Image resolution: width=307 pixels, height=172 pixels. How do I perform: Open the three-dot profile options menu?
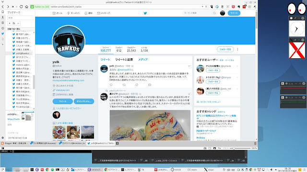pyautogui.click(x=237, y=50)
